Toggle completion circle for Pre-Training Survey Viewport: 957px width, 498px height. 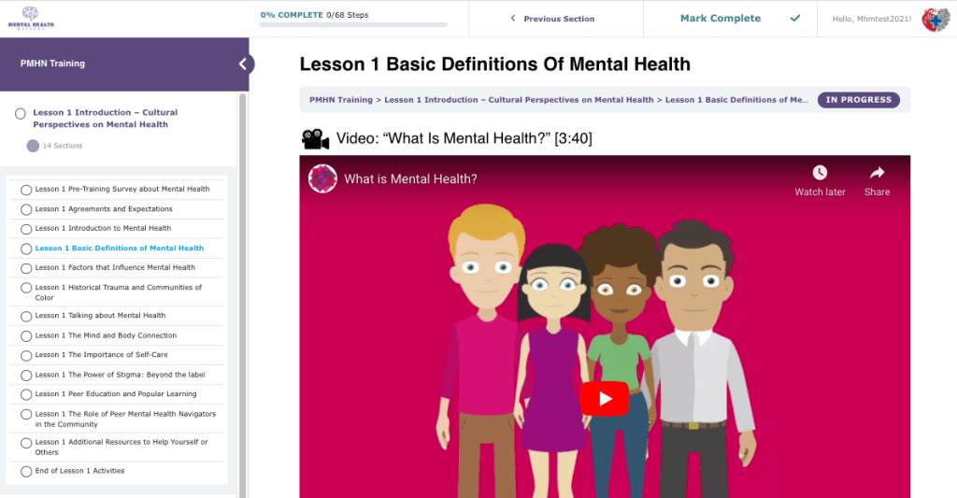click(x=26, y=190)
